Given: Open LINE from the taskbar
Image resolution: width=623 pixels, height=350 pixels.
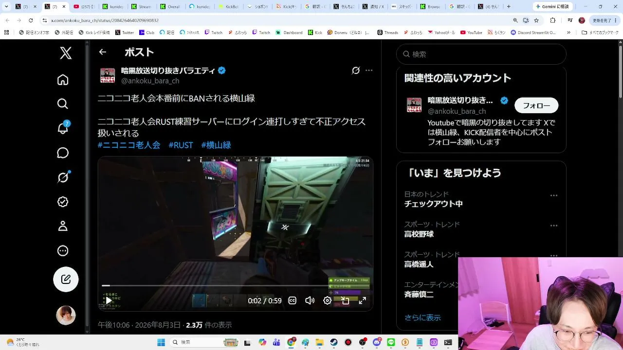Looking at the screenshot, I should [391, 342].
